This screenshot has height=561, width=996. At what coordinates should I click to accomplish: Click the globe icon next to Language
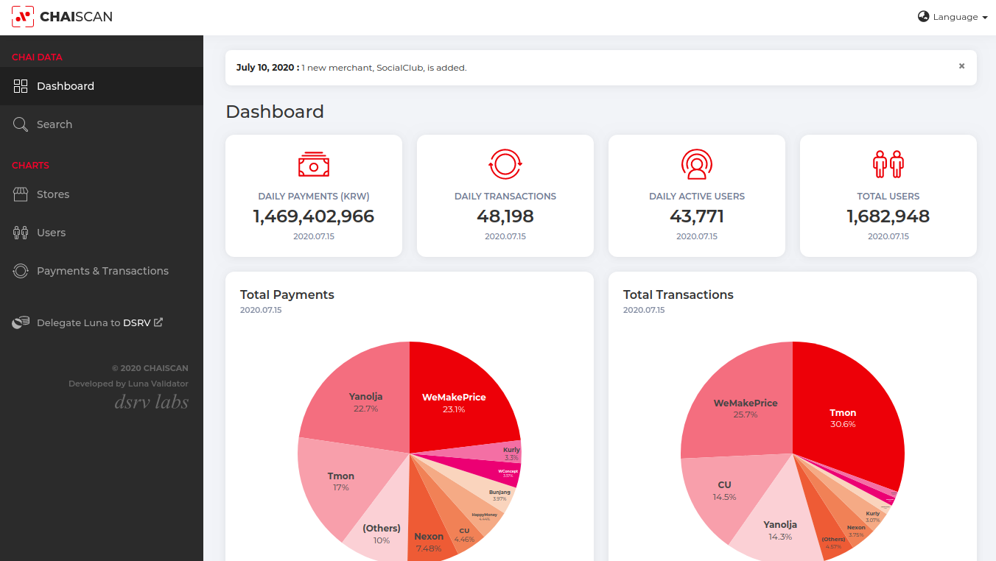coord(923,16)
